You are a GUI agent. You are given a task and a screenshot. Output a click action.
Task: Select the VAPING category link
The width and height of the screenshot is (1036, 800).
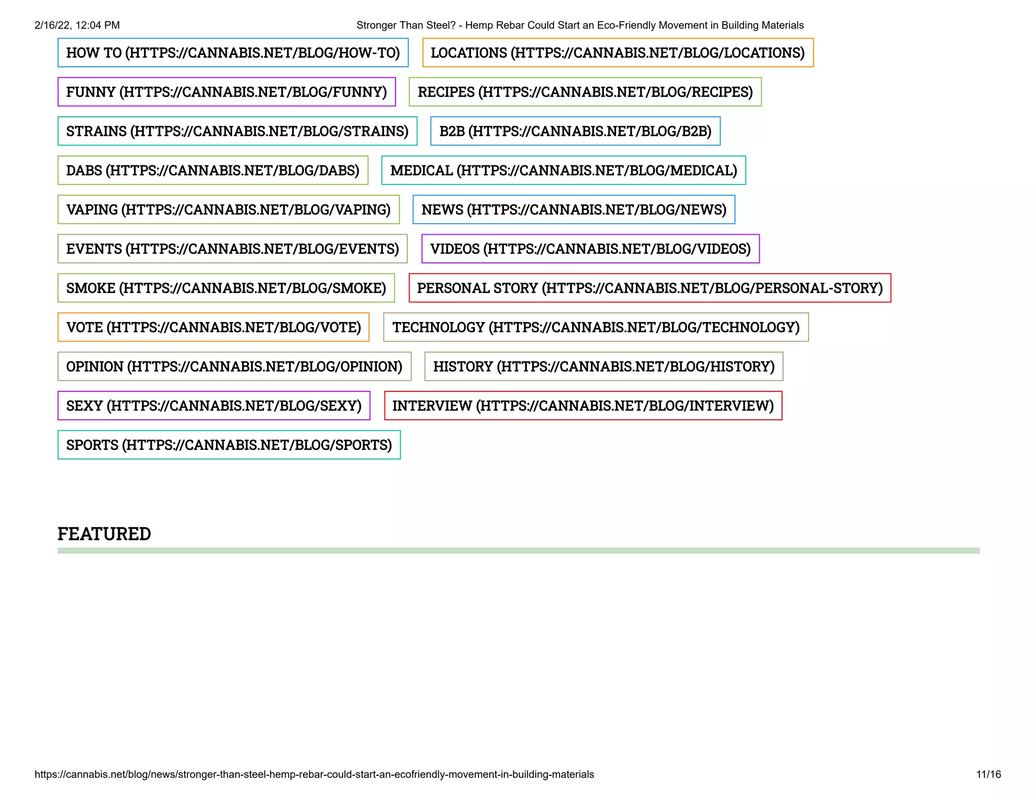coord(228,209)
